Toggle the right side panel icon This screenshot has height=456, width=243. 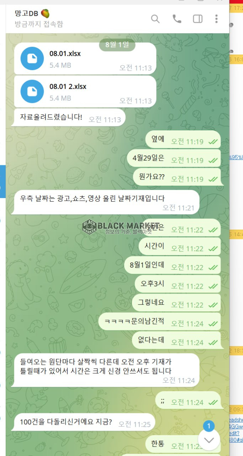pos(198,19)
